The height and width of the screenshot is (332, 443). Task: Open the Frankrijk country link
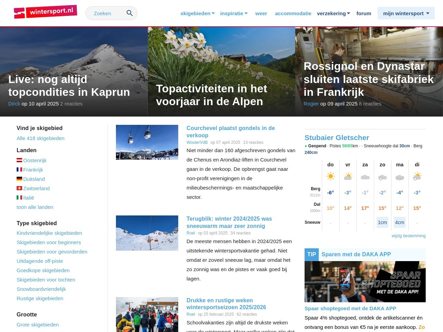point(33,169)
